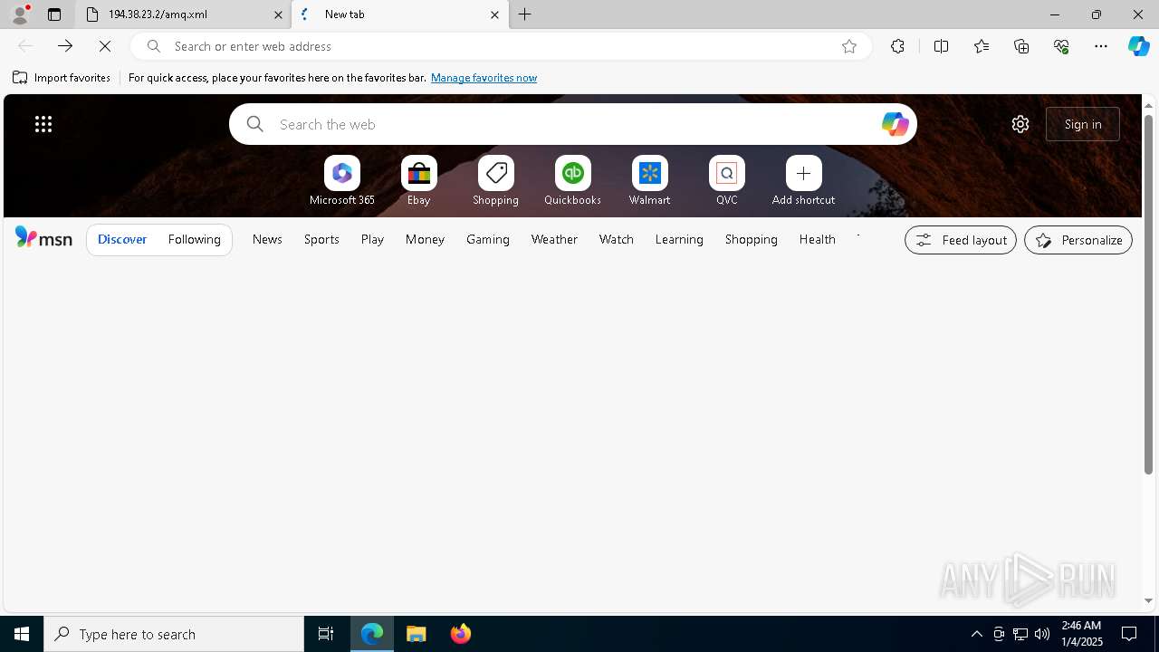The image size is (1159, 652).
Task: Select the Discover feed tab
Action: (122, 239)
